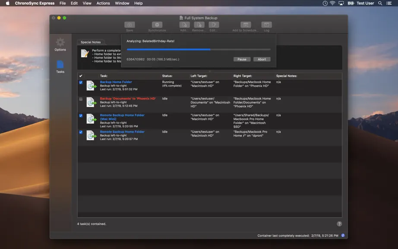This screenshot has width=398, height=249.
Task: Click the blue analysis progress bar
Action: [199, 50]
